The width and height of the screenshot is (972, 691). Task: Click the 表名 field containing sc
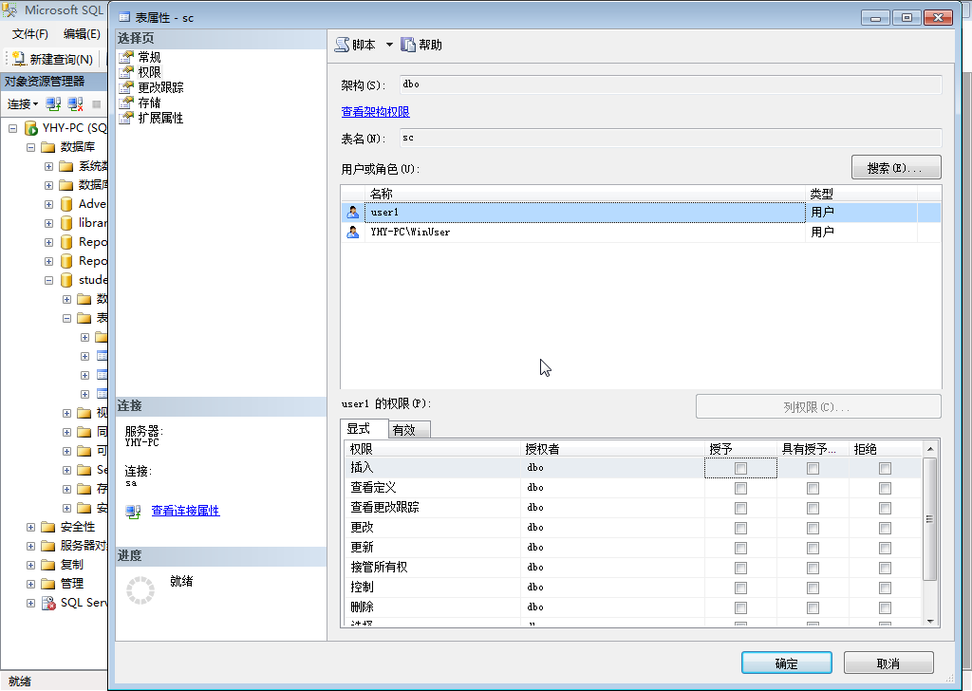[671, 138]
